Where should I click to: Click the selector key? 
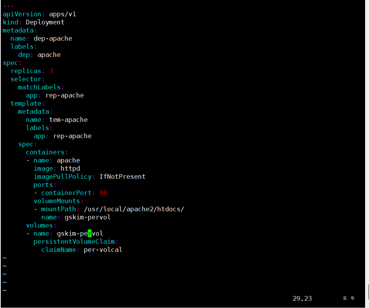tap(26, 79)
